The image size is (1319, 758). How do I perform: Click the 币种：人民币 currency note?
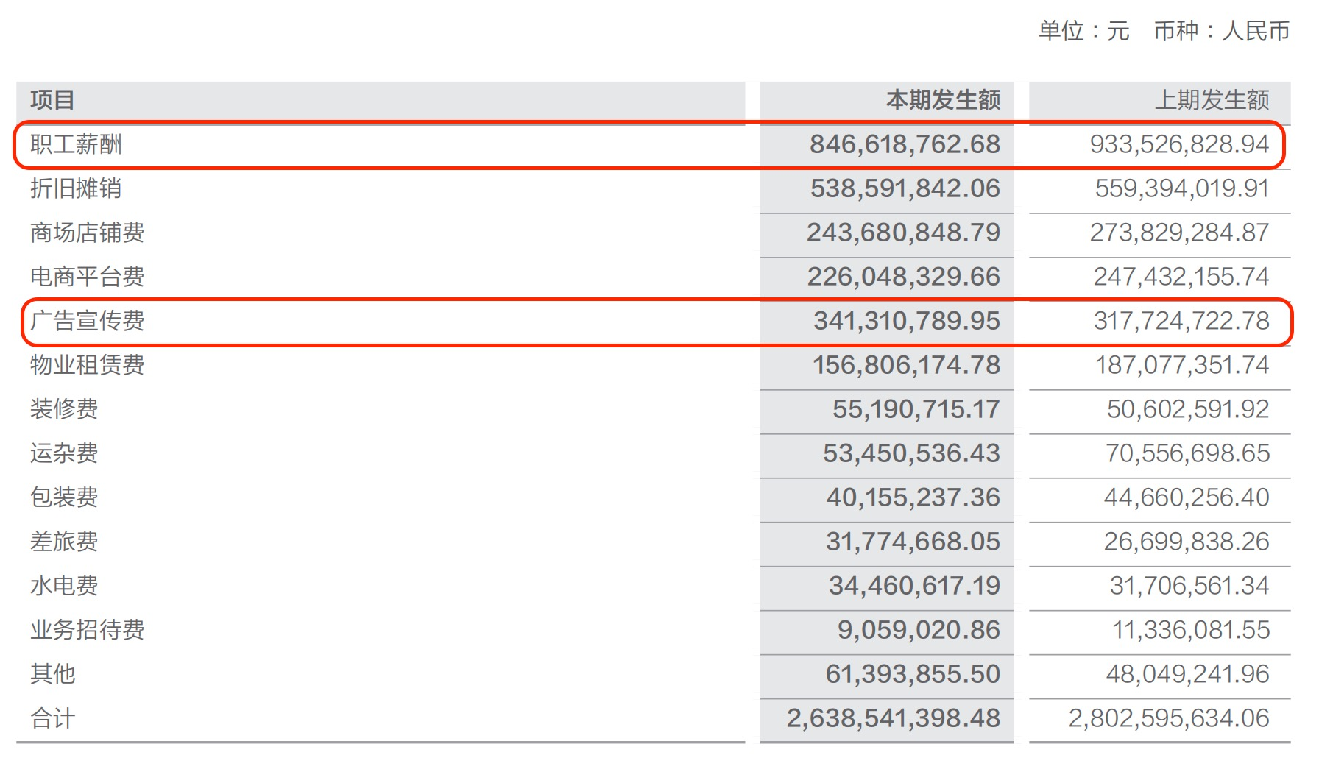pos(1221,31)
